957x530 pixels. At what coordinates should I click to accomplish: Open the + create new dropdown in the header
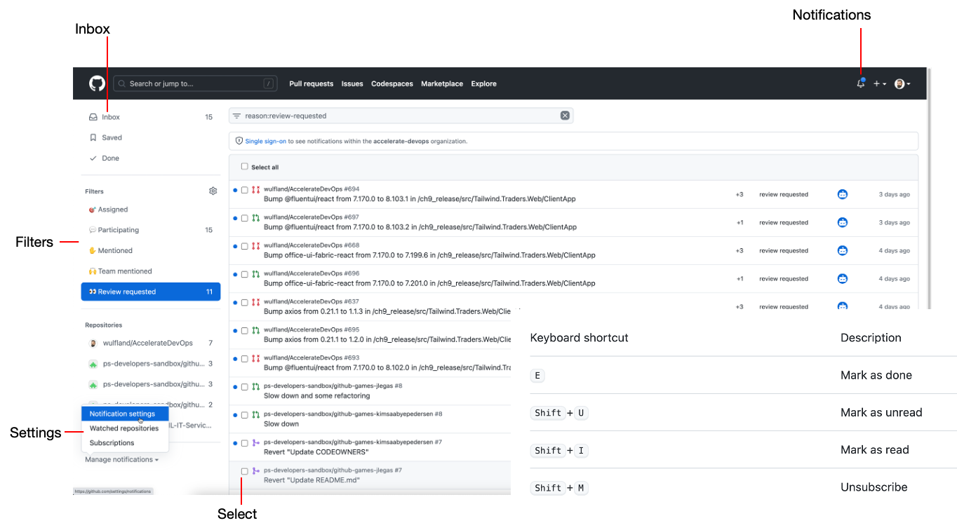878,83
